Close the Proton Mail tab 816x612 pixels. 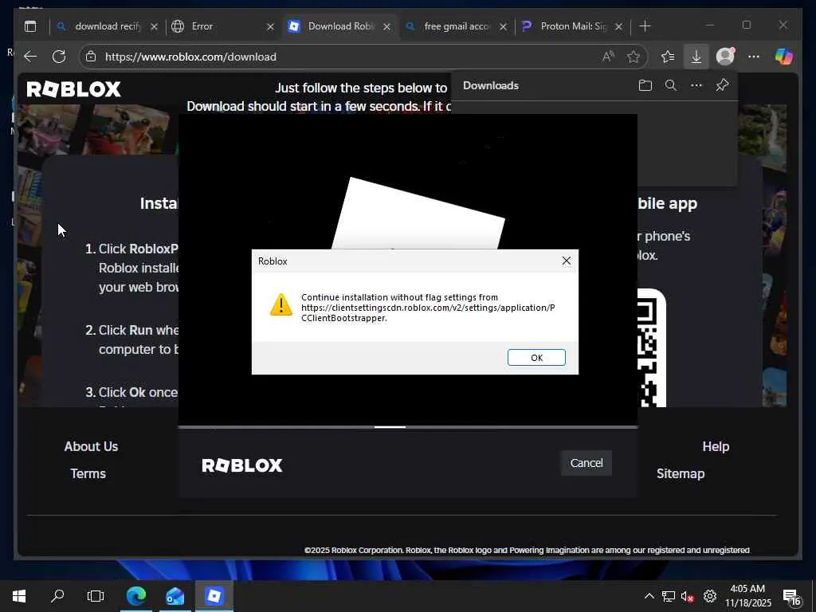click(618, 26)
